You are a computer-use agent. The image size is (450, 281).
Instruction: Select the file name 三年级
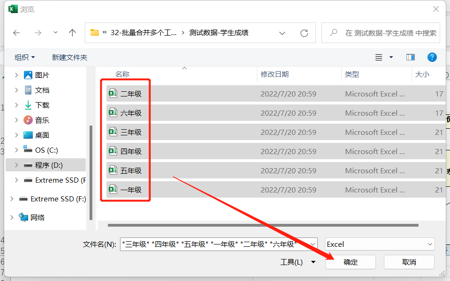(131, 132)
